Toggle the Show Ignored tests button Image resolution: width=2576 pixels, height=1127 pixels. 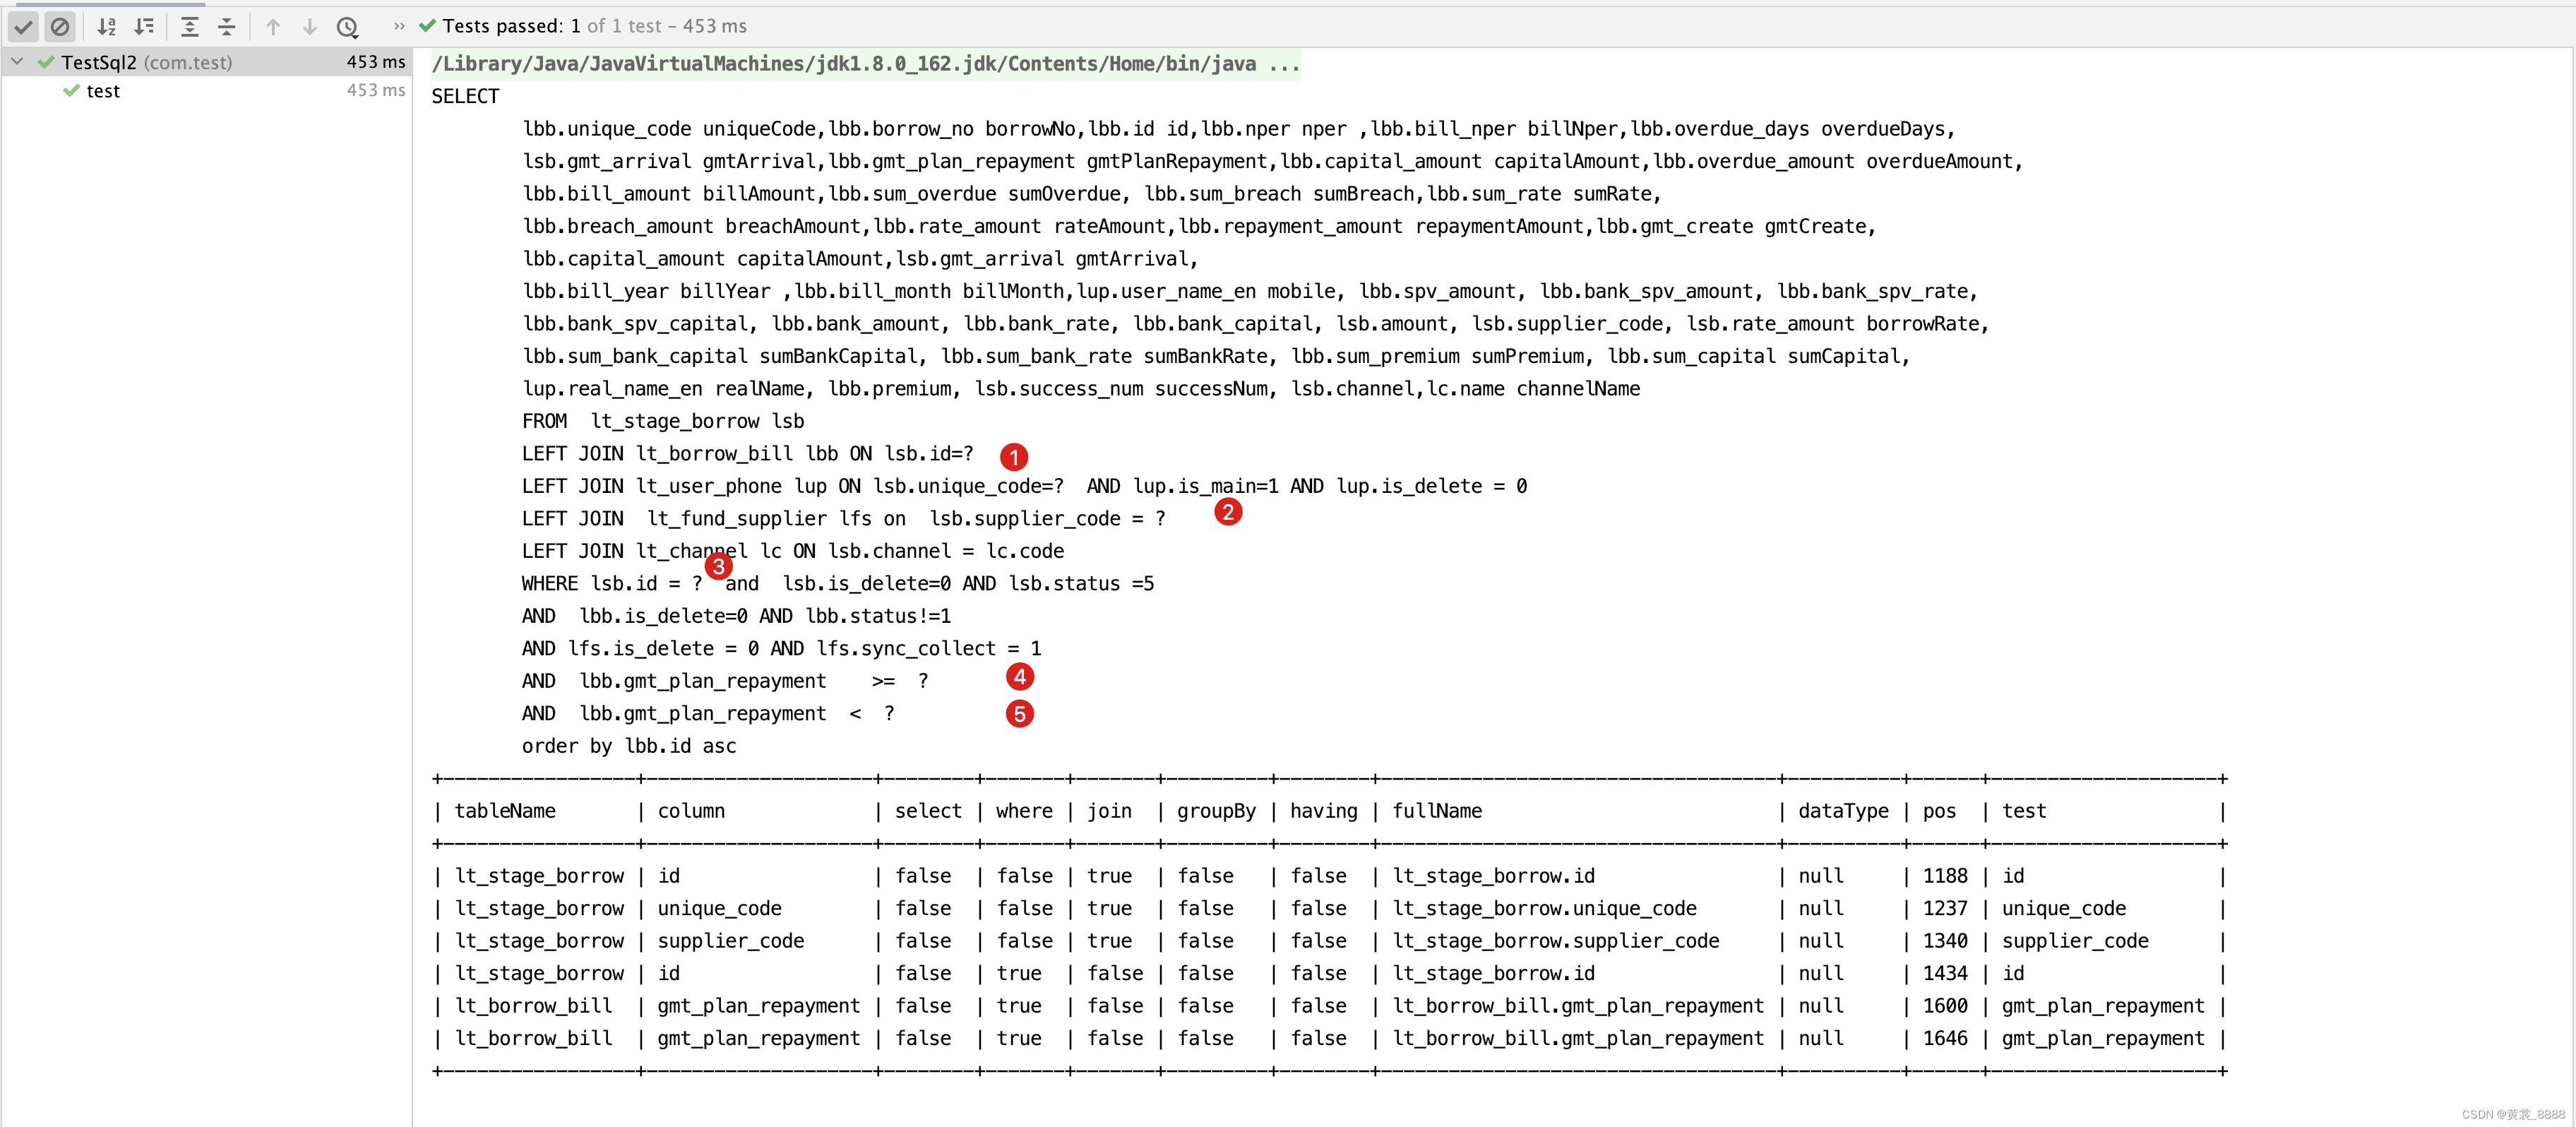pyautogui.click(x=60, y=27)
